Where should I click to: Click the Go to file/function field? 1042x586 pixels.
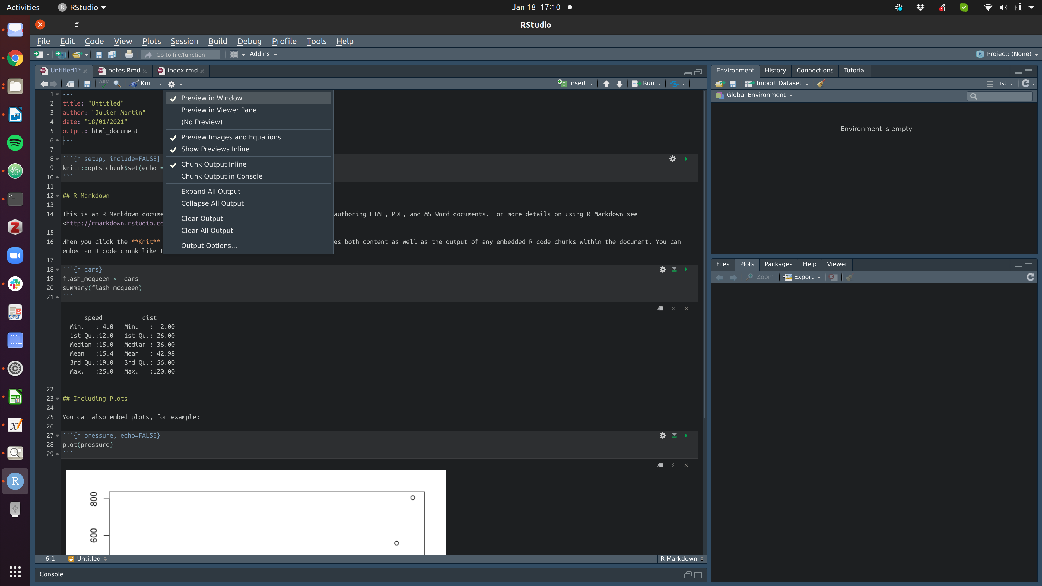(x=181, y=55)
